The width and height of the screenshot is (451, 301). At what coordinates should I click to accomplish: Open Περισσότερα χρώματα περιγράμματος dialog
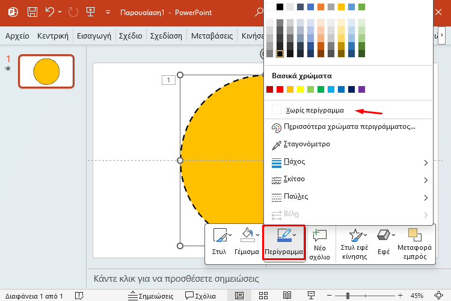click(x=348, y=127)
